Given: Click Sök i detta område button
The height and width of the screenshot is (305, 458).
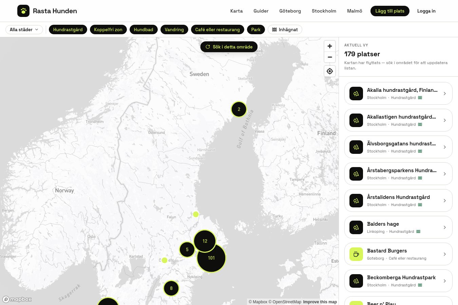Looking at the screenshot, I should click(229, 47).
